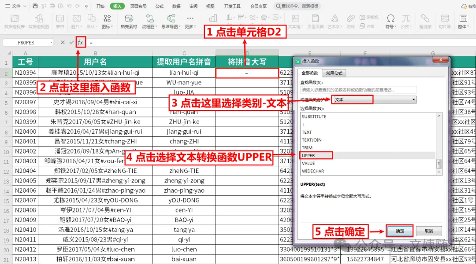This screenshot has width=476, height=264.
Task: Click the 取消 button in dialog
Action: coord(429,231)
